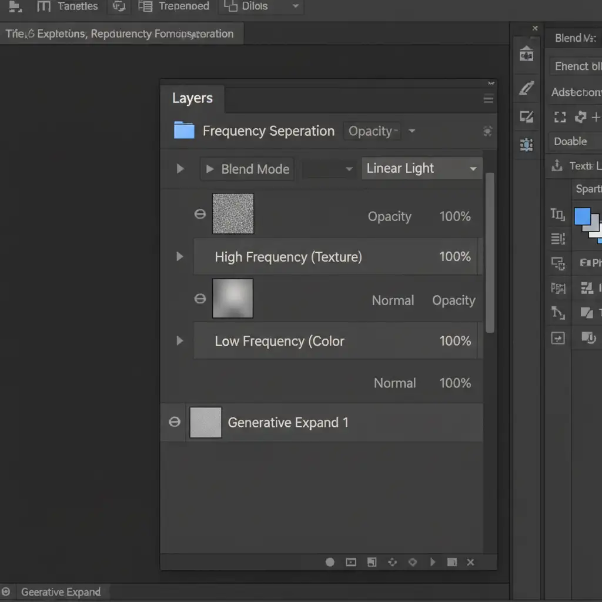Click the play triangle icon in Layers footer

pos(433,563)
